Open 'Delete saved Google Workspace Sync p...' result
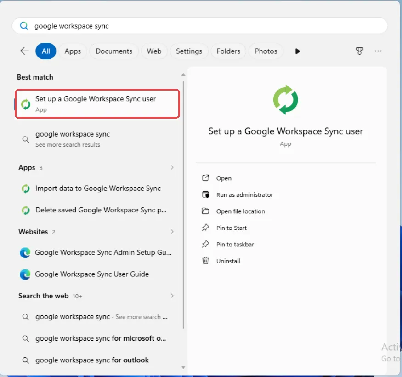 (97, 210)
